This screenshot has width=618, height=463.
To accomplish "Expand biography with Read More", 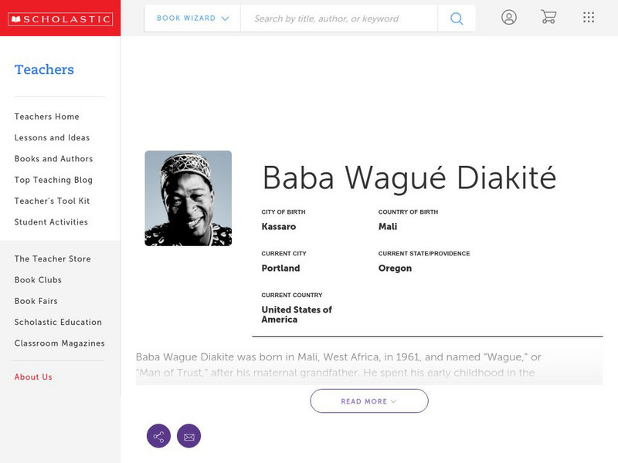I will click(x=369, y=401).
